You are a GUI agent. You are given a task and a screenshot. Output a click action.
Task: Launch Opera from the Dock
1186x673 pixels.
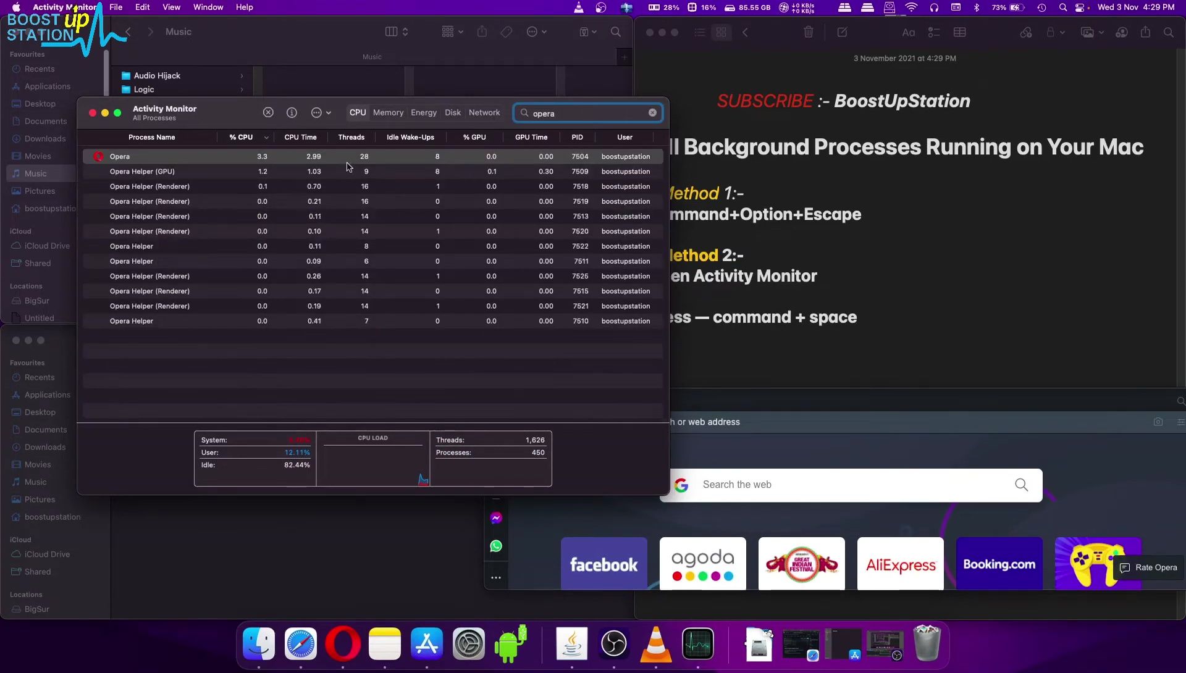click(343, 644)
